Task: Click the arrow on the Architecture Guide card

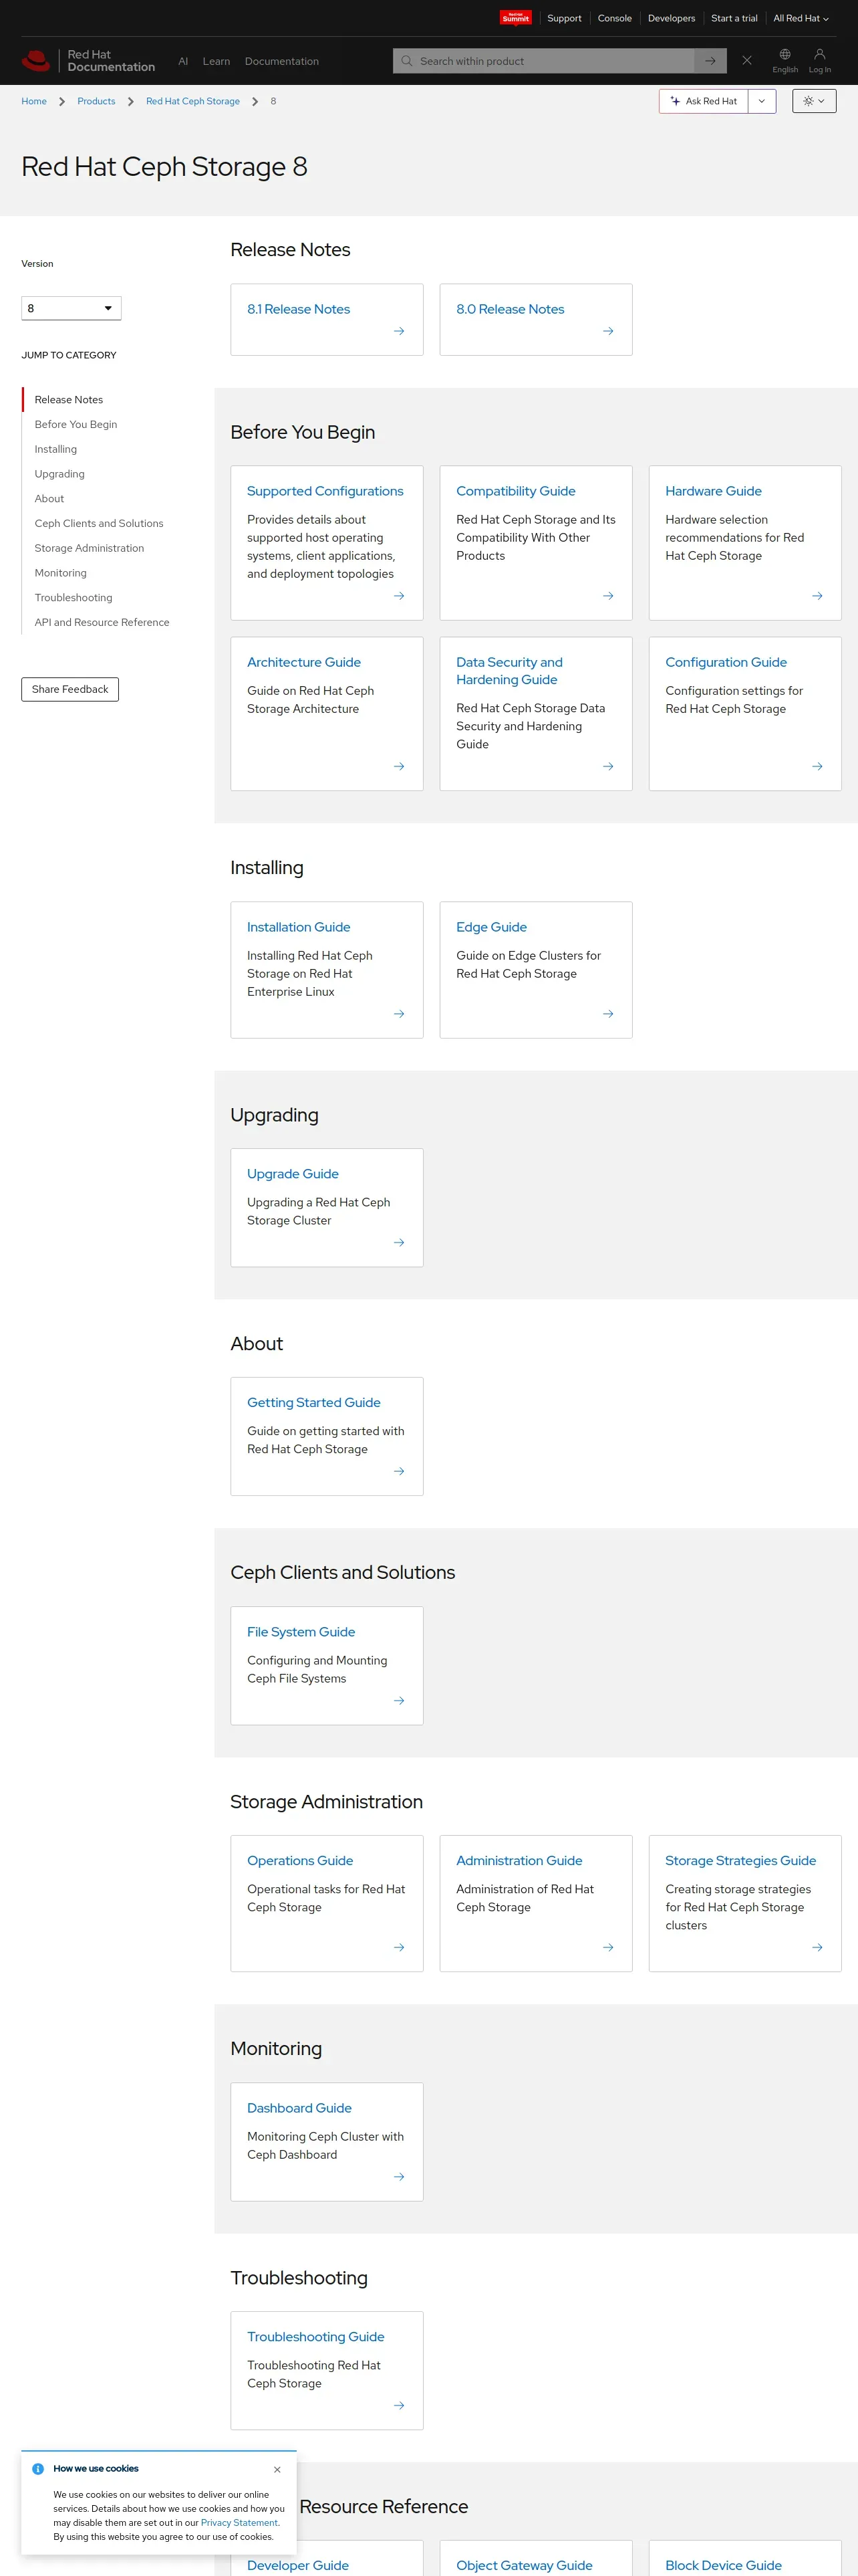Action: (x=400, y=766)
